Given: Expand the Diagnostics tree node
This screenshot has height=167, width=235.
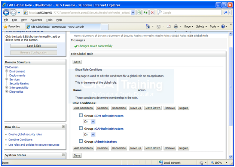Looking at the screenshot, I should (7, 91).
